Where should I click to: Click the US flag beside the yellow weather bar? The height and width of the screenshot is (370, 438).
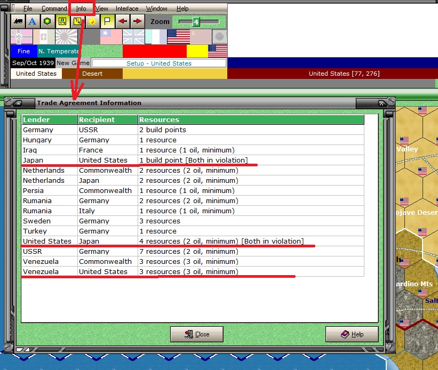coord(218,51)
